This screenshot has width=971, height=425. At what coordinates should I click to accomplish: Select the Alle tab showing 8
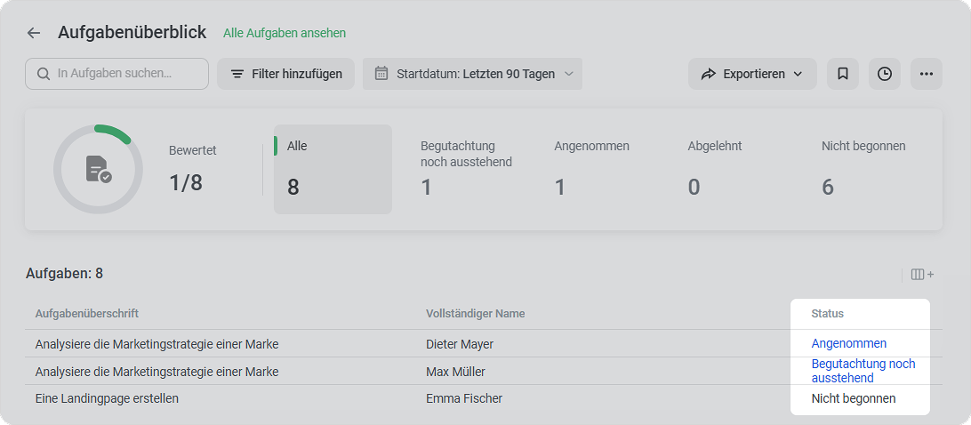pyautogui.click(x=333, y=169)
